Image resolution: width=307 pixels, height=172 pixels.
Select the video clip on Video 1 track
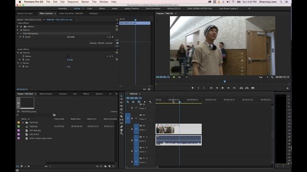(x=178, y=129)
